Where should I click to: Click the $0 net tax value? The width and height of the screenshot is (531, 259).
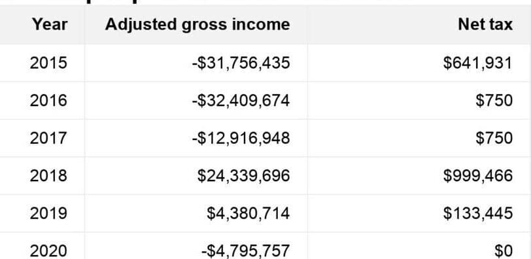tap(504, 251)
